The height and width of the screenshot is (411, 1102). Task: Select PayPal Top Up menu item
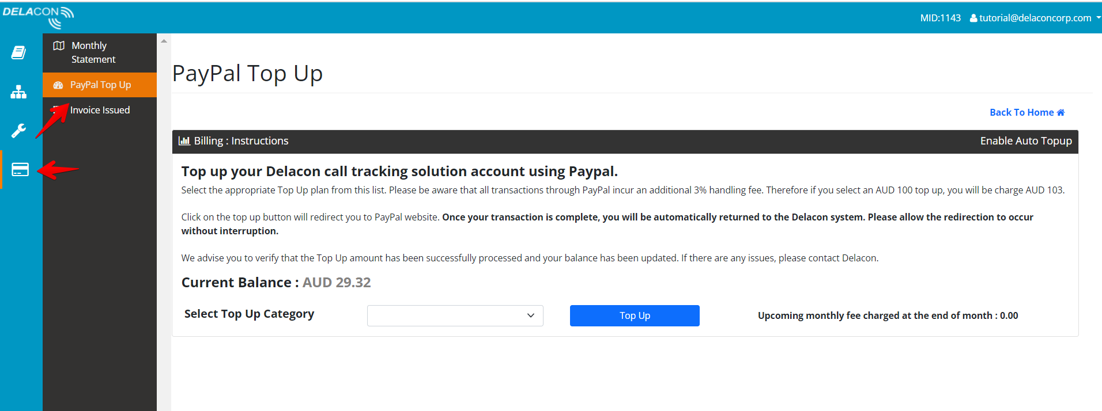(99, 85)
